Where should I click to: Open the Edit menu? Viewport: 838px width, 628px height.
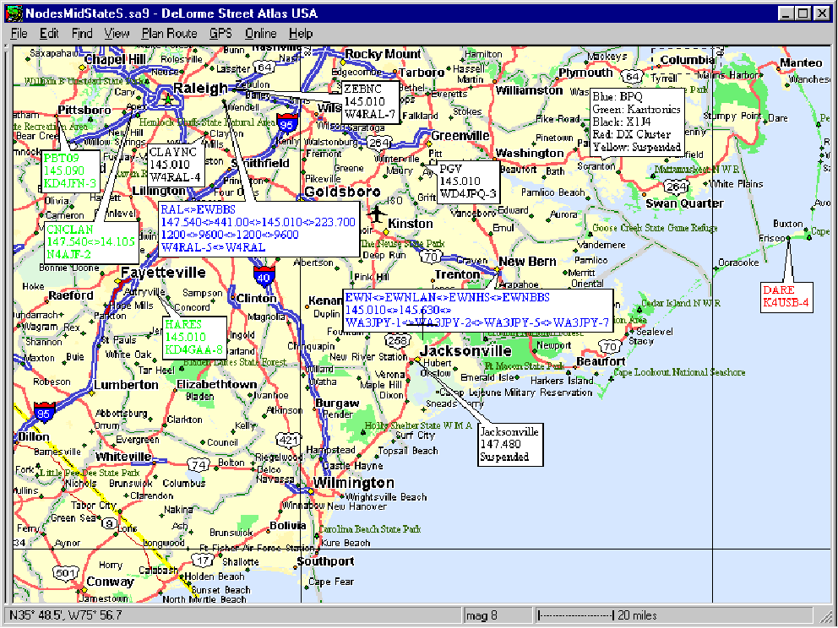point(49,34)
